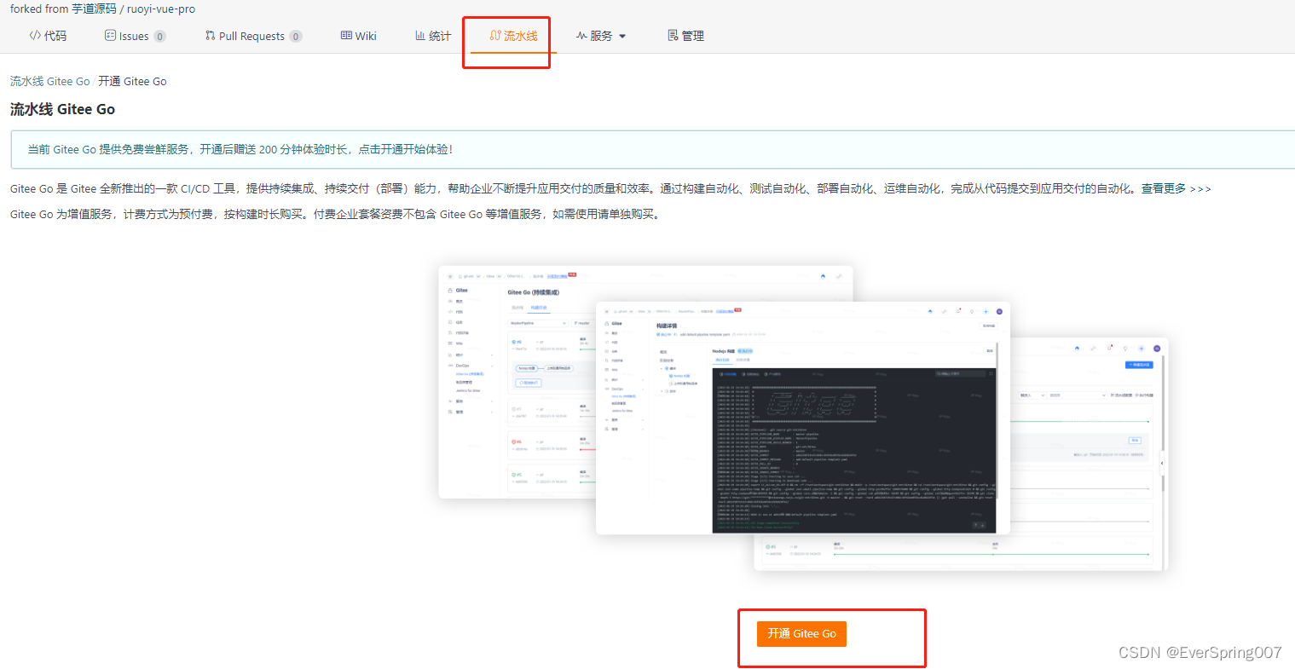This screenshot has height=669, width=1295.
Task: Open the Pull Requests tab
Action: [x=253, y=36]
